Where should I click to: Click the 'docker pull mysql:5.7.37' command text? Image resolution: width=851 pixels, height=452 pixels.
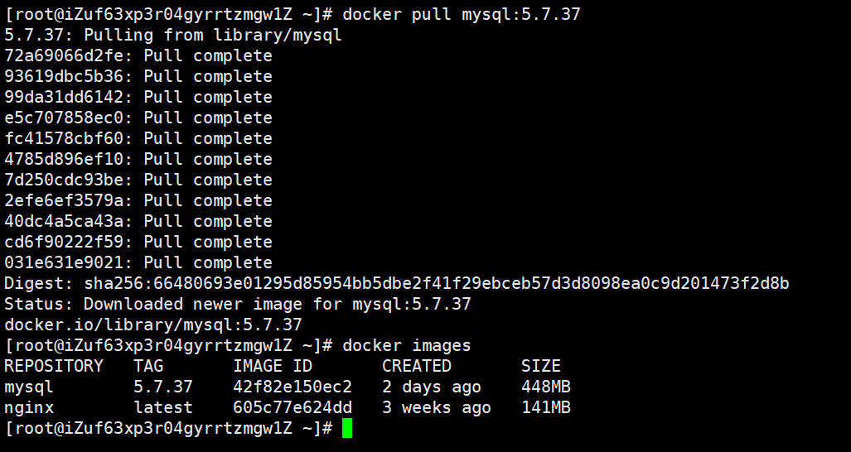click(x=461, y=14)
